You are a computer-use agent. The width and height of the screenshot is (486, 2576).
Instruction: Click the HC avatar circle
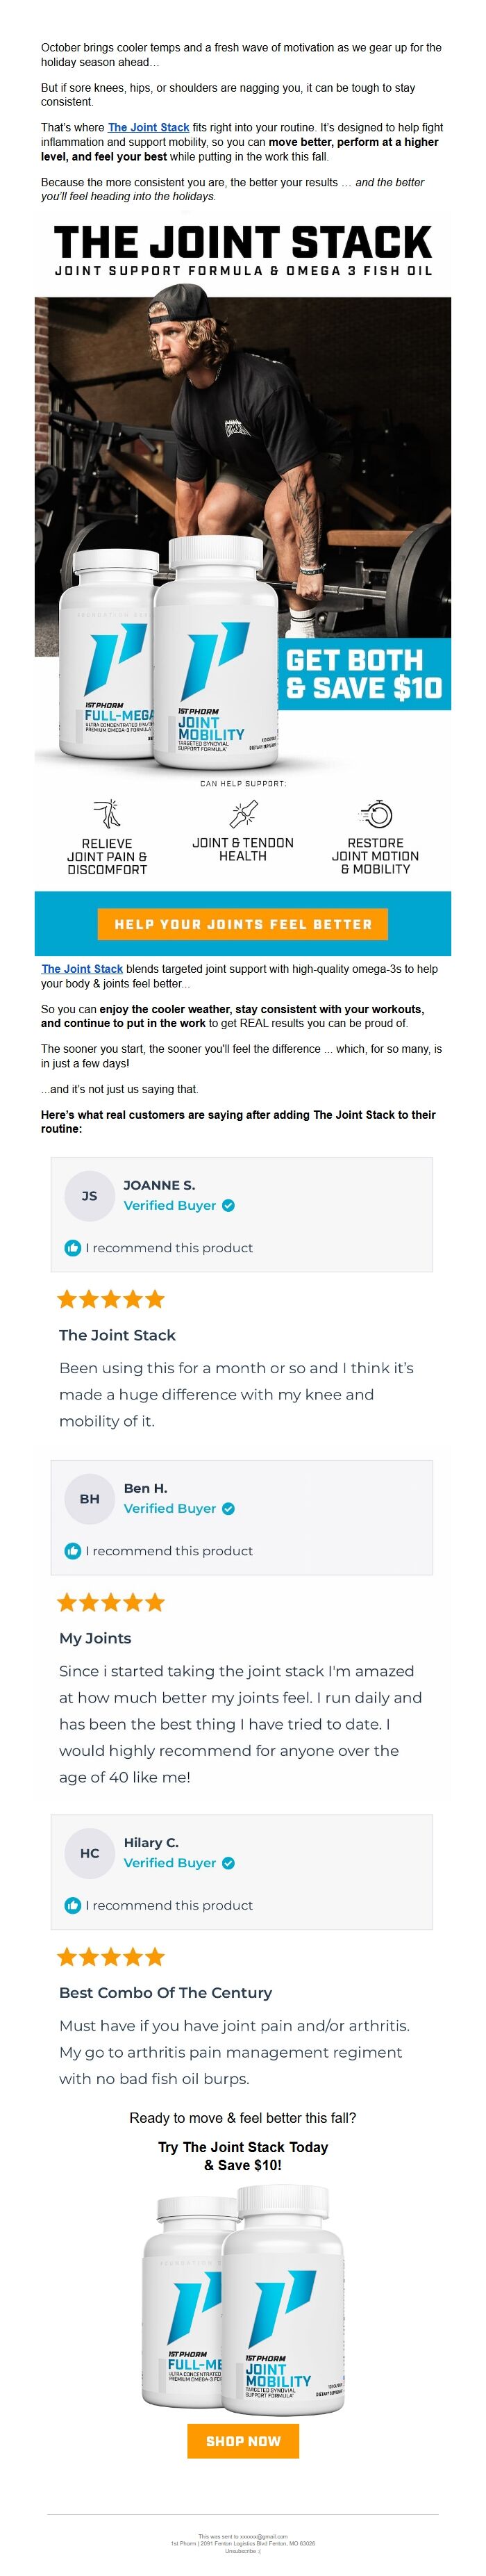[x=90, y=1853]
